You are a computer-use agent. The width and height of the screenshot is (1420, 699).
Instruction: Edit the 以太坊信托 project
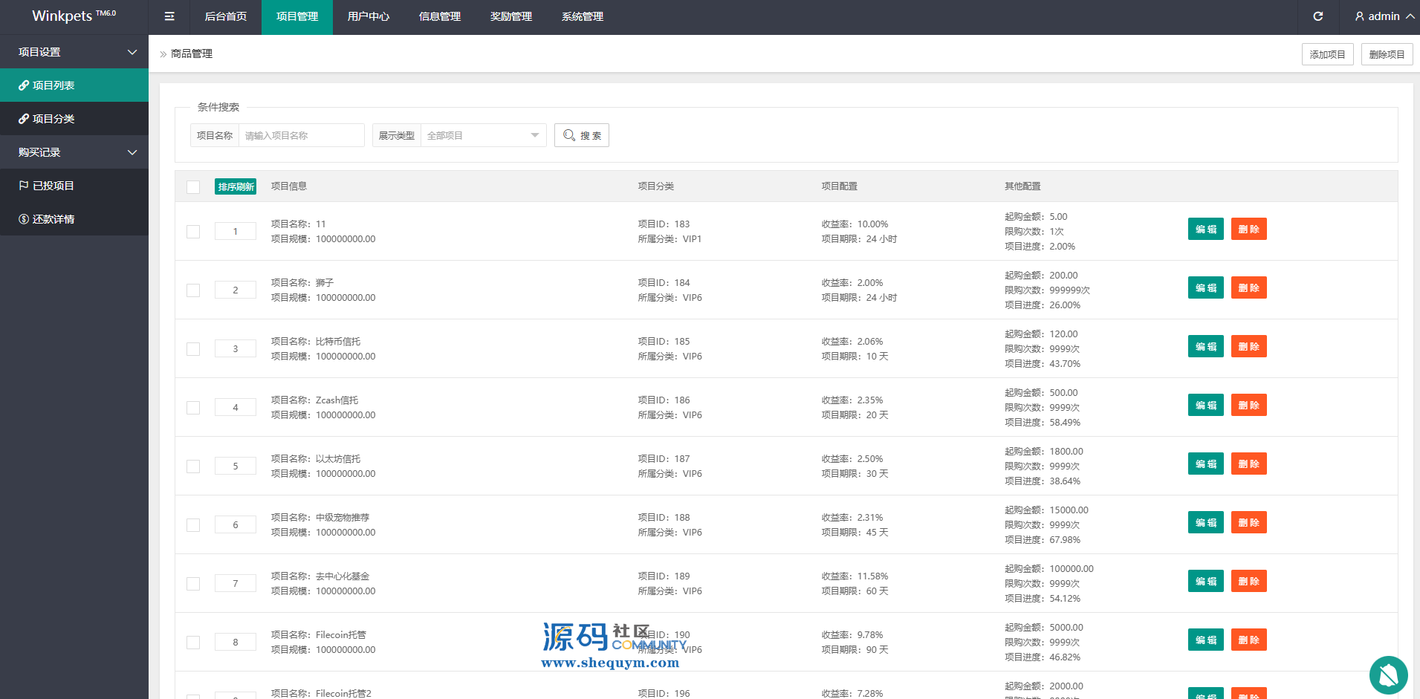pyautogui.click(x=1205, y=464)
